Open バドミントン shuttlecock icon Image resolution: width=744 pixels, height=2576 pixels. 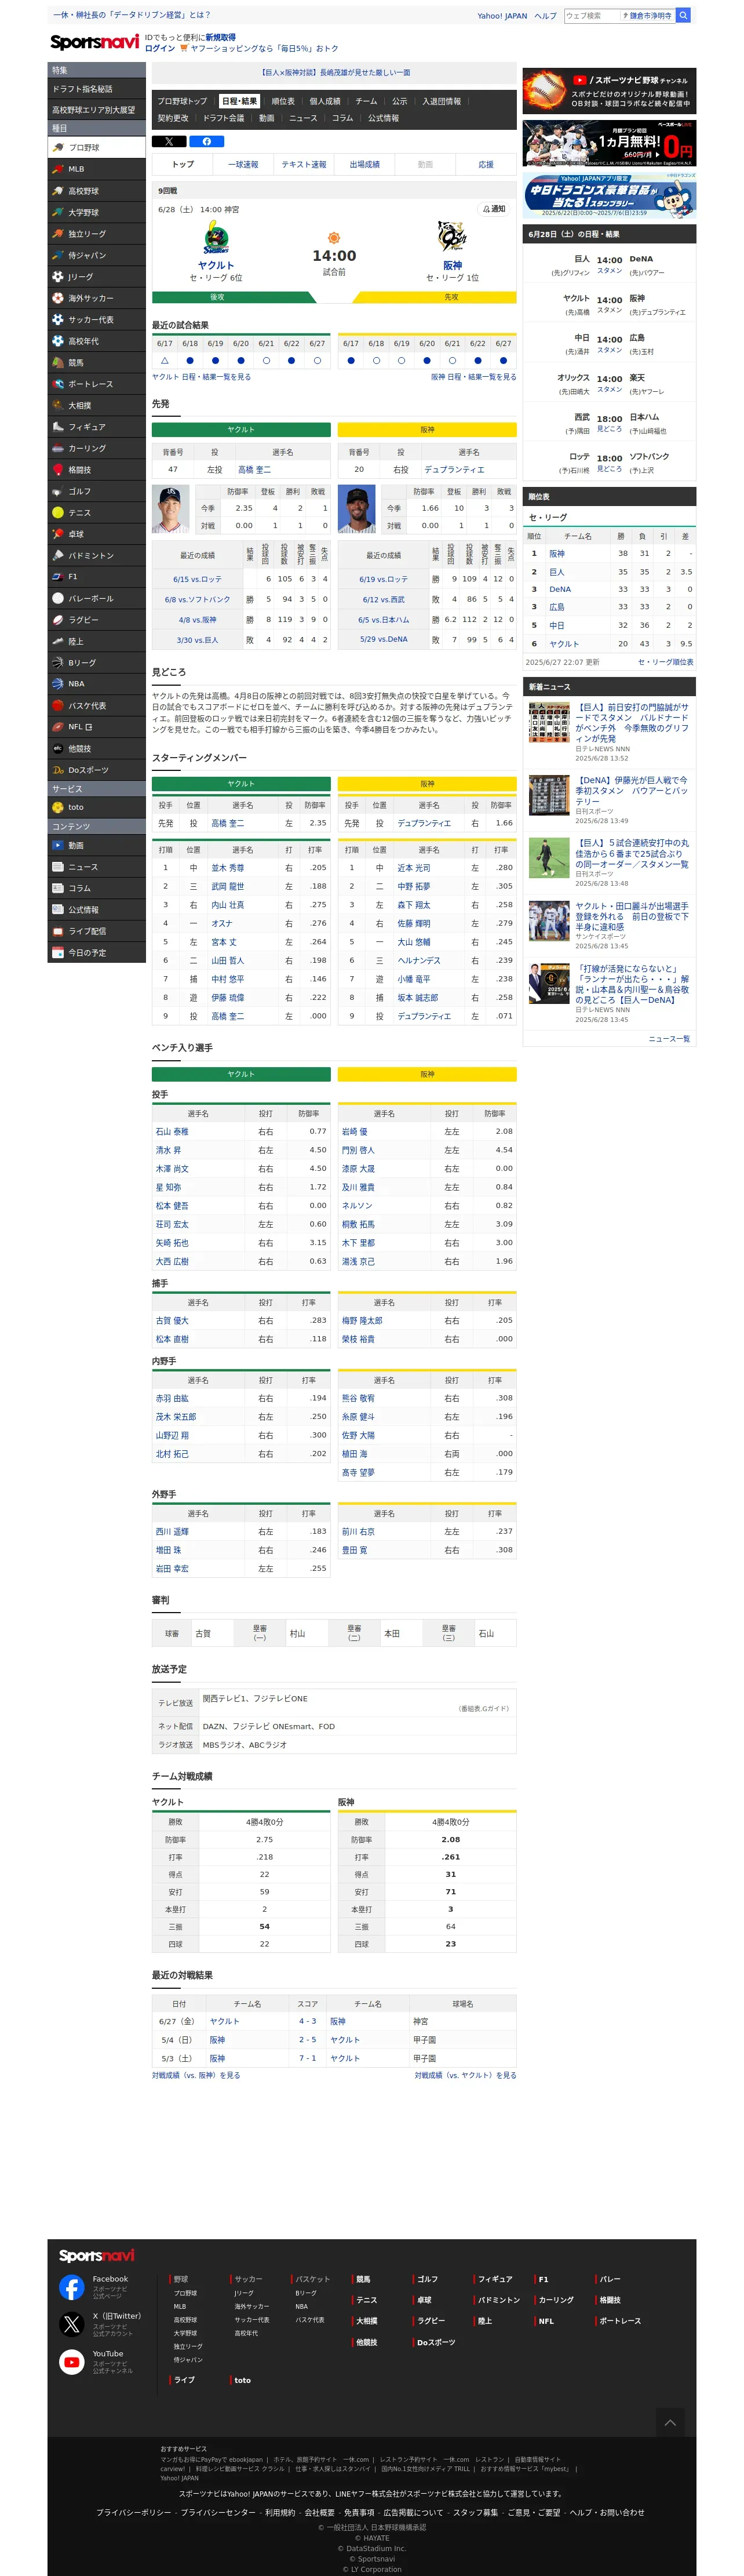tap(58, 555)
